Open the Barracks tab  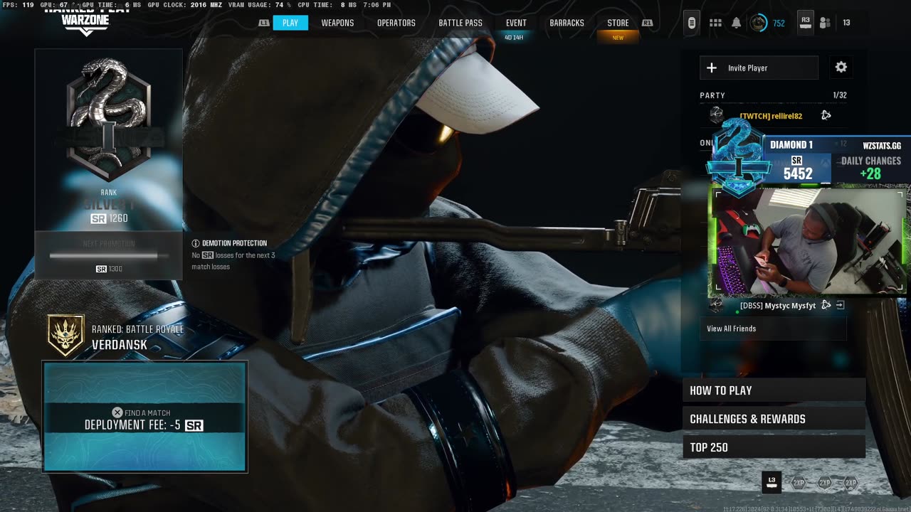[x=567, y=23]
